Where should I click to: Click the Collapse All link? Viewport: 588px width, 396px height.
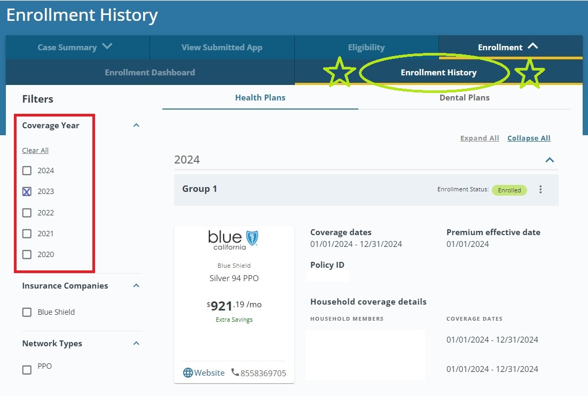click(529, 138)
